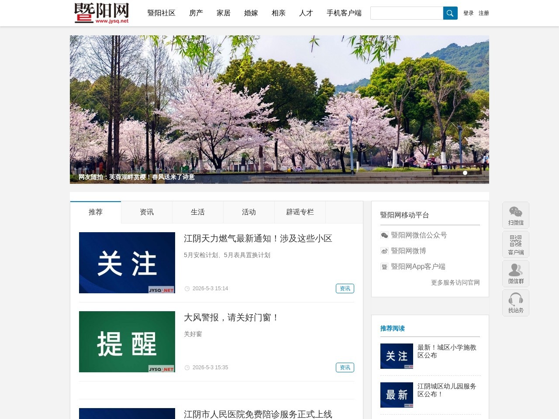Open article 大风警报，请关好门窗！
The height and width of the screenshot is (419, 559).
[x=231, y=317]
